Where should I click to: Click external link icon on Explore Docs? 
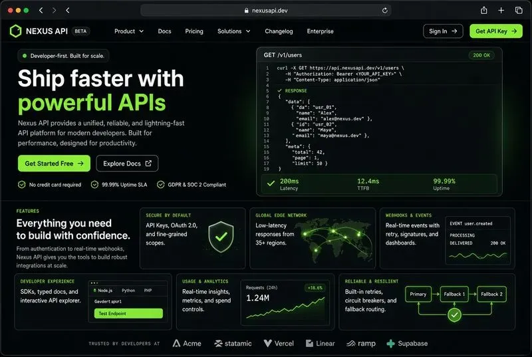(x=148, y=164)
